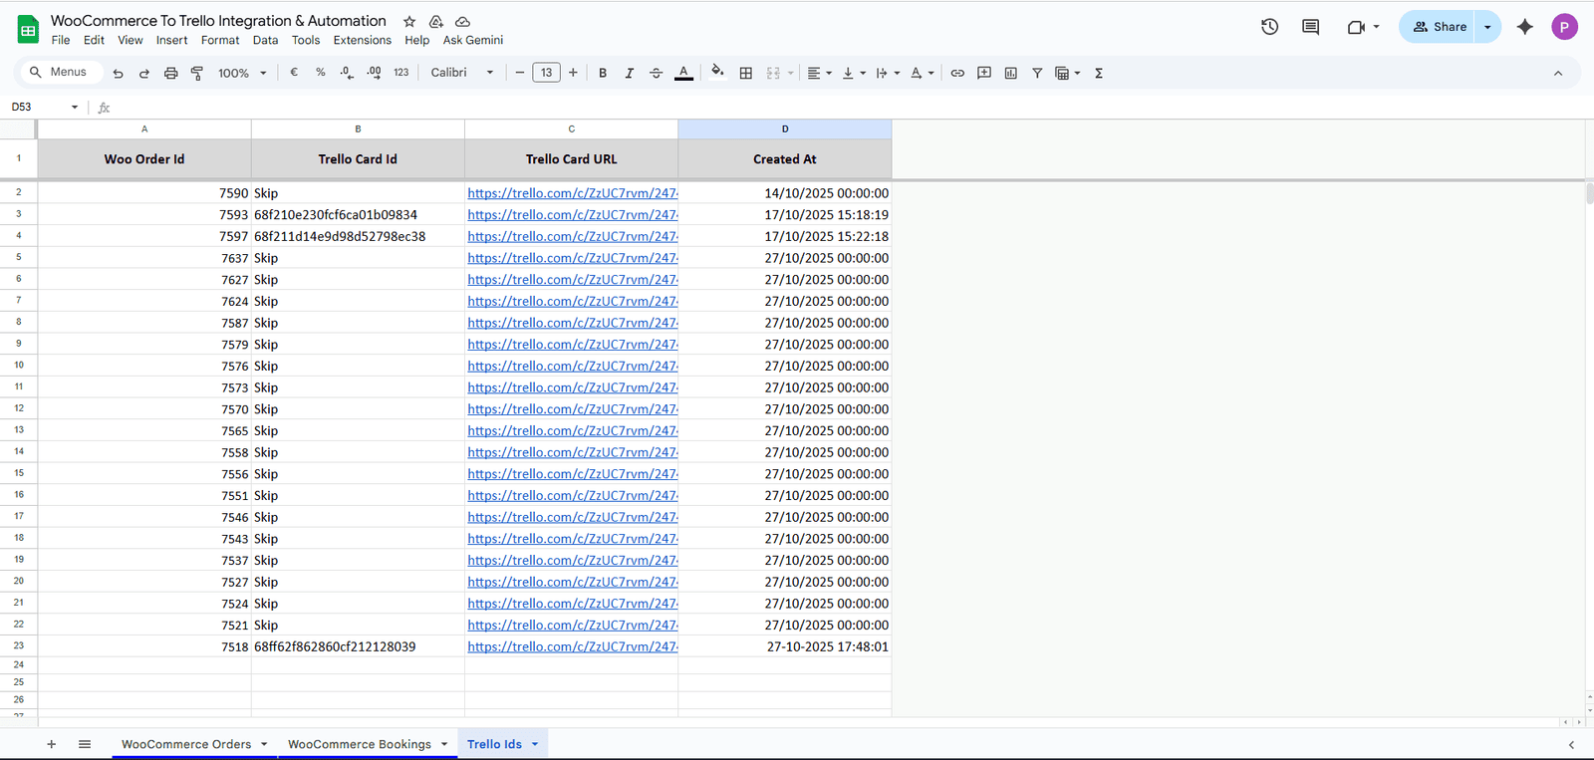Decrease decimal places icon

[347, 73]
